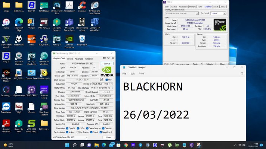Open the GPU-Z hamburger menu
This screenshot has height=149, width=266.
(113, 58)
